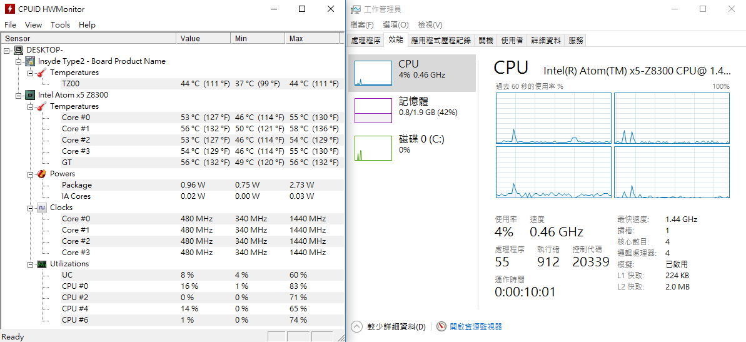Image resolution: width=746 pixels, height=342 pixels.
Task: Select Core #0 temperature row at 53 °C
Action: point(202,118)
